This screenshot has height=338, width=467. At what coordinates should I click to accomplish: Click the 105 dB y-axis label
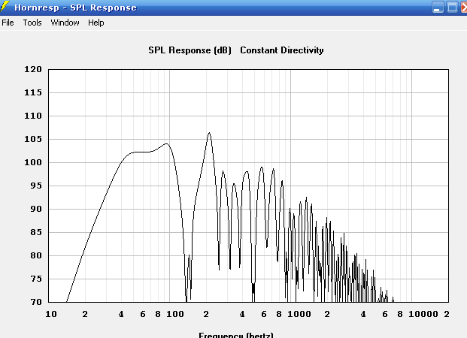33,139
